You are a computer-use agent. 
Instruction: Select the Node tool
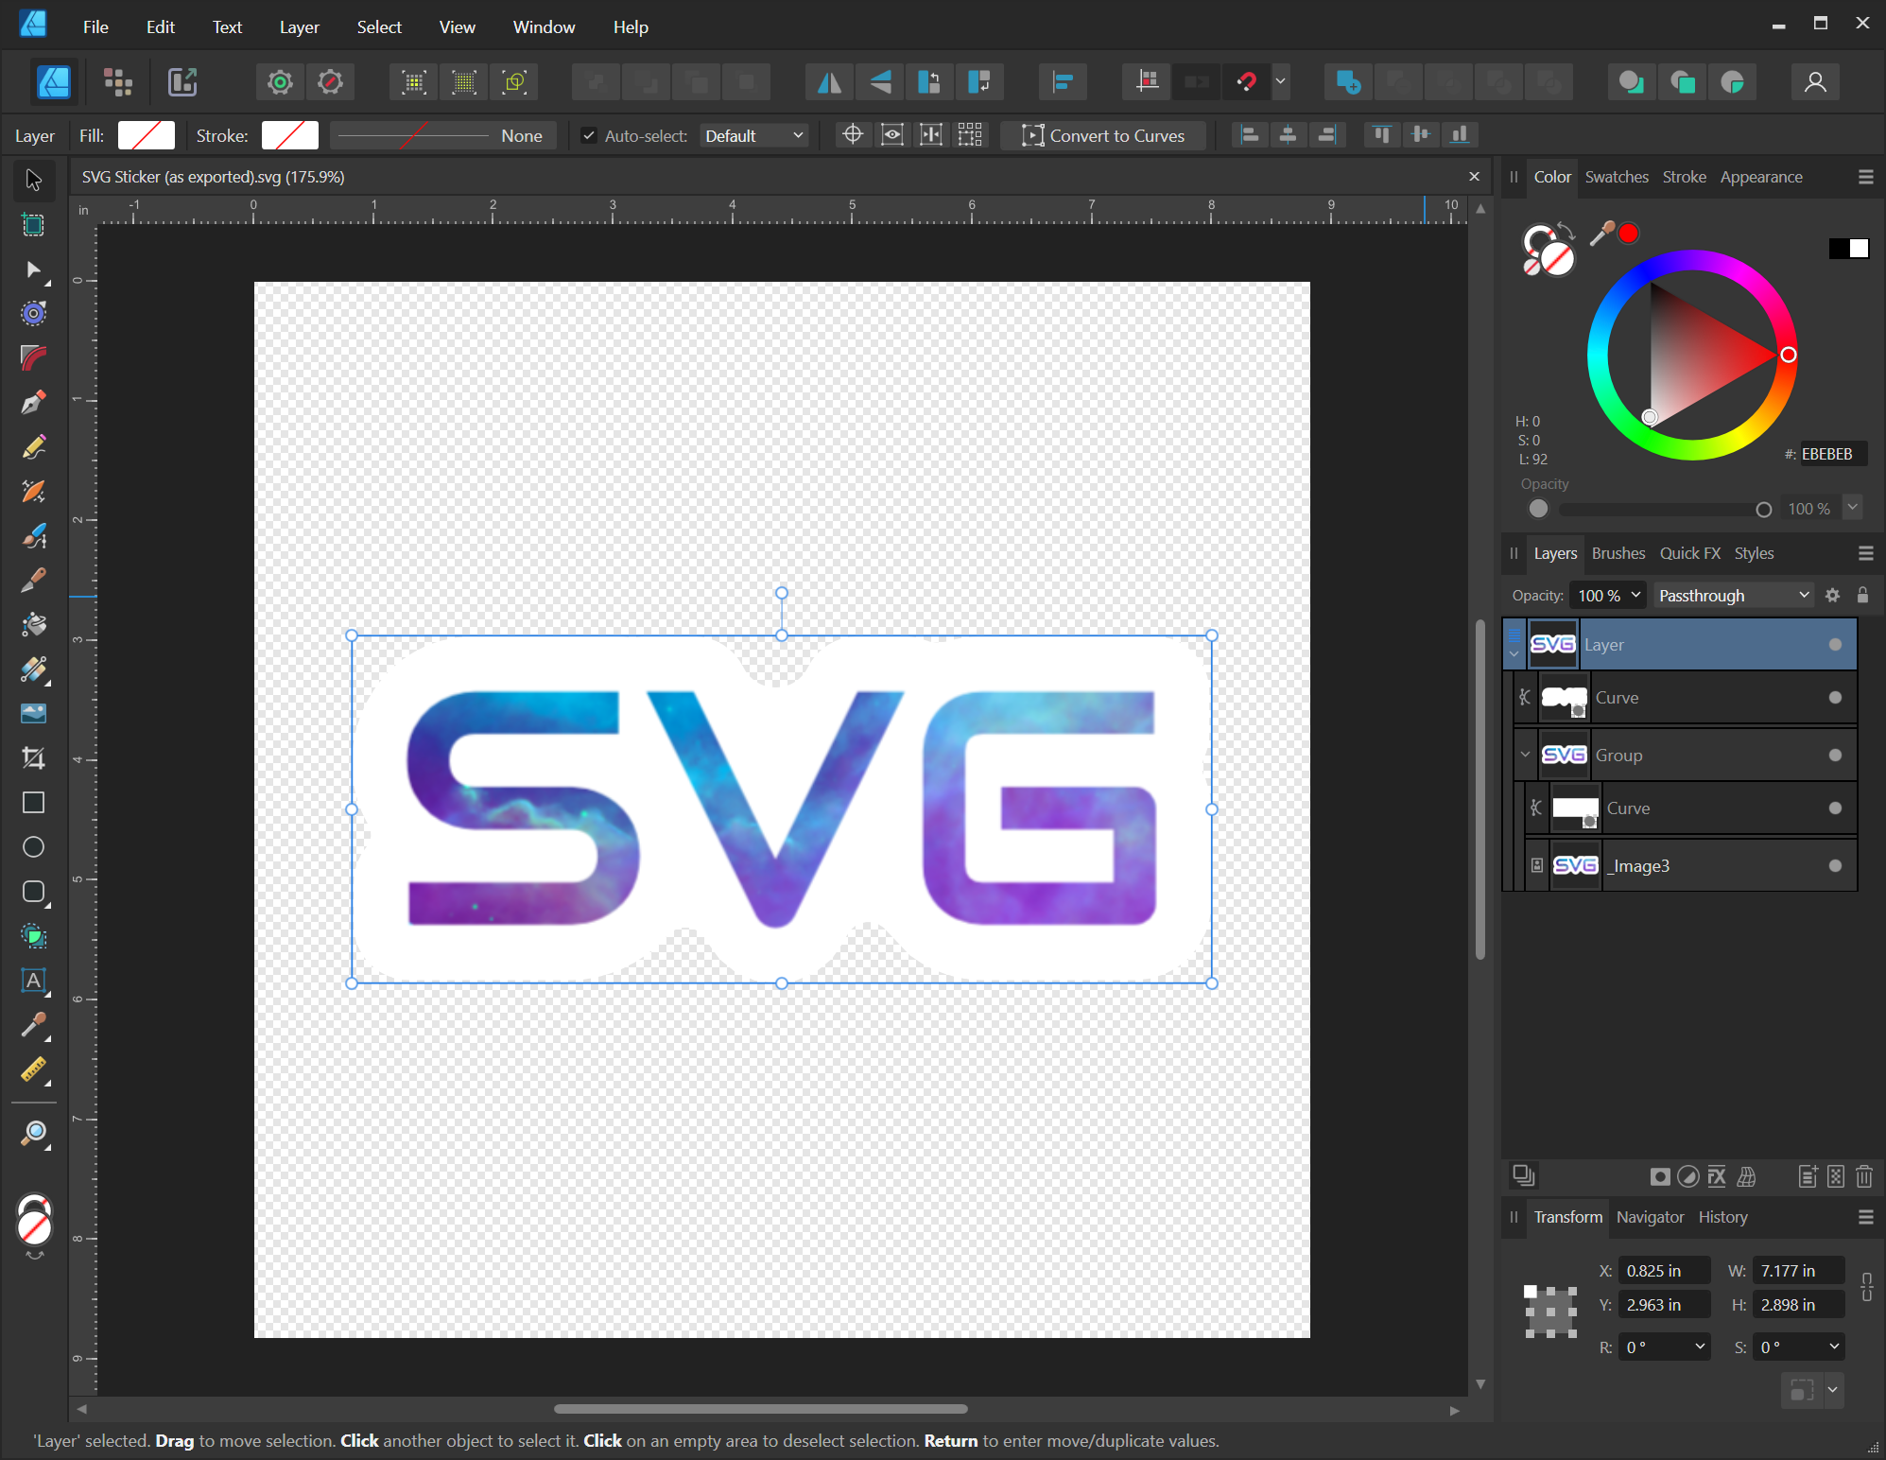[33, 270]
